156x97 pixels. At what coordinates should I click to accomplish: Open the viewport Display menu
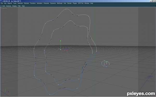(x=14, y=6)
